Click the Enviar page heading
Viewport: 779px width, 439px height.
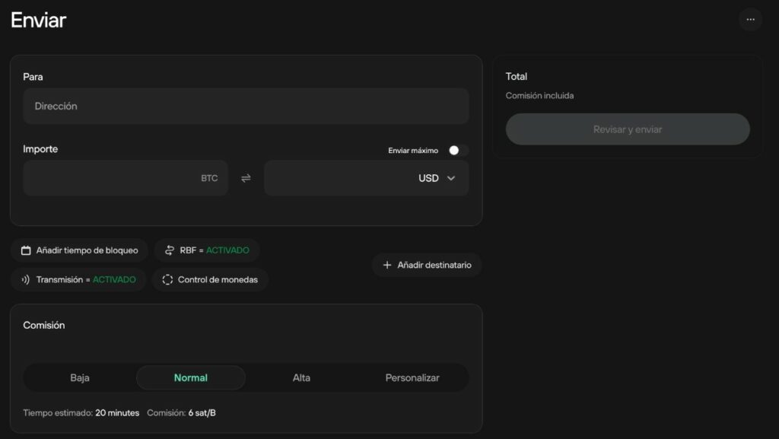pos(38,21)
